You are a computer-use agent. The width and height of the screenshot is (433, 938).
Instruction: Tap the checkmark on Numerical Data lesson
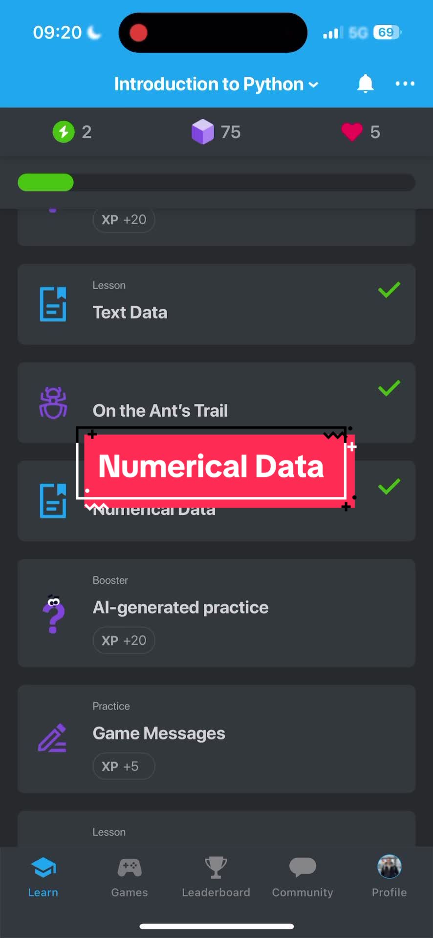(x=389, y=486)
